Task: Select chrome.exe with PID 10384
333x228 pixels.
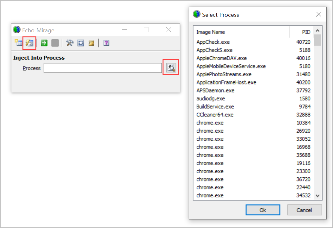Action: 253,123
